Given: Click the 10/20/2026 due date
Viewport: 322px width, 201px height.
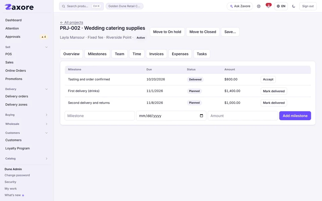Looking at the screenshot, I should [156, 79].
